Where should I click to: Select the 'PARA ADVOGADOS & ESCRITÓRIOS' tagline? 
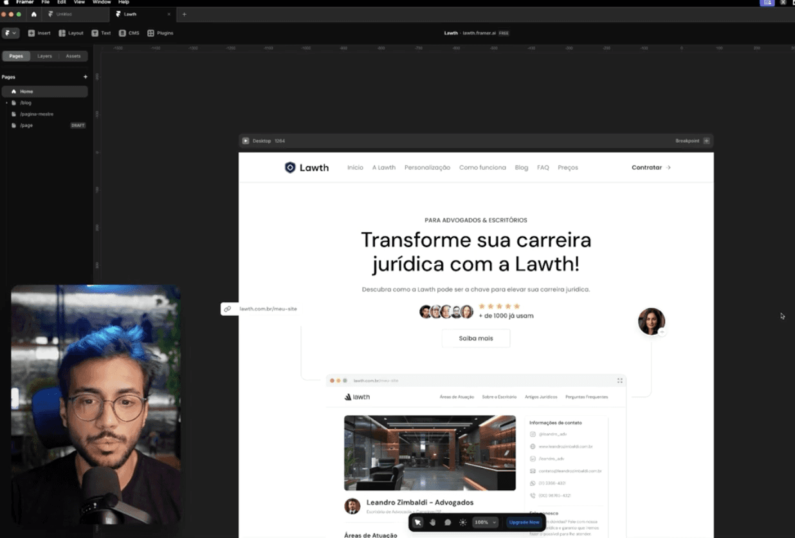coord(476,220)
